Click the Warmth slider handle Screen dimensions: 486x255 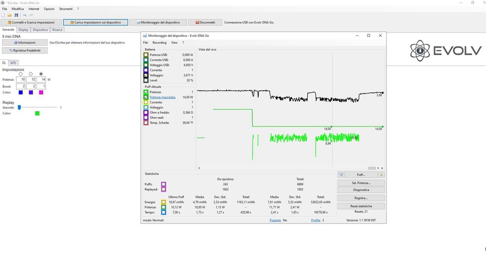19,107
